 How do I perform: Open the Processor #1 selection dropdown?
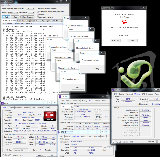(x=21, y=150)
